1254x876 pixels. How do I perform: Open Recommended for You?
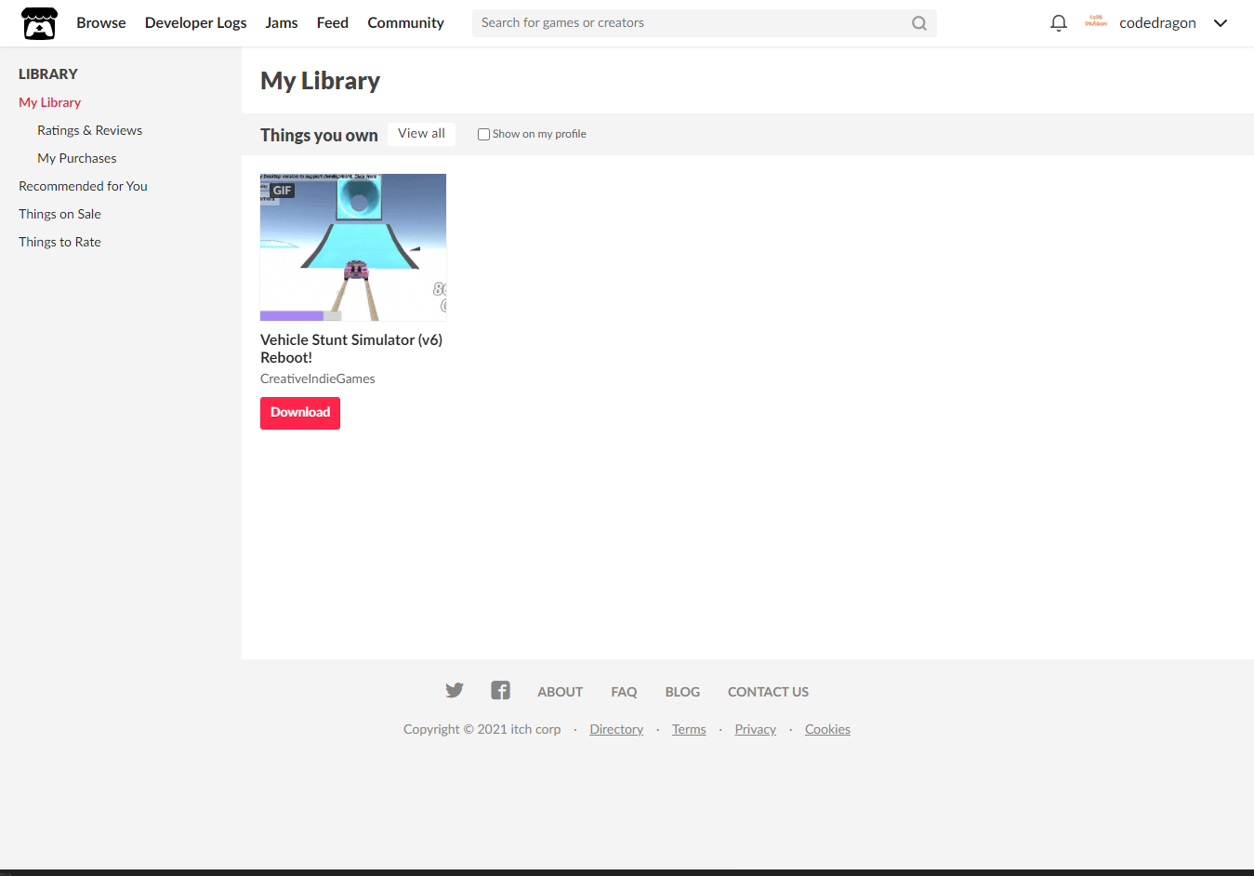(84, 186)
